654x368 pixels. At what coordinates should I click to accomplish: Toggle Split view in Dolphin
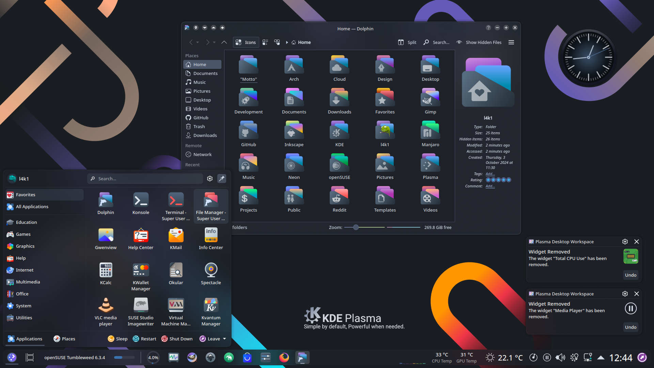pyautogui.click(x=407, y=42)
